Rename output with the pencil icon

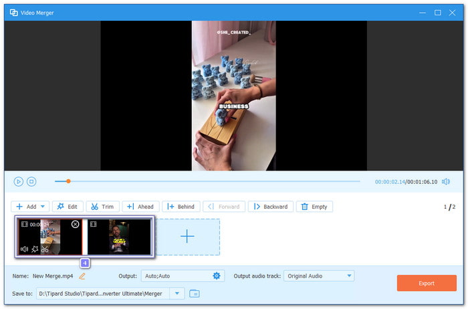coord(82,276)
